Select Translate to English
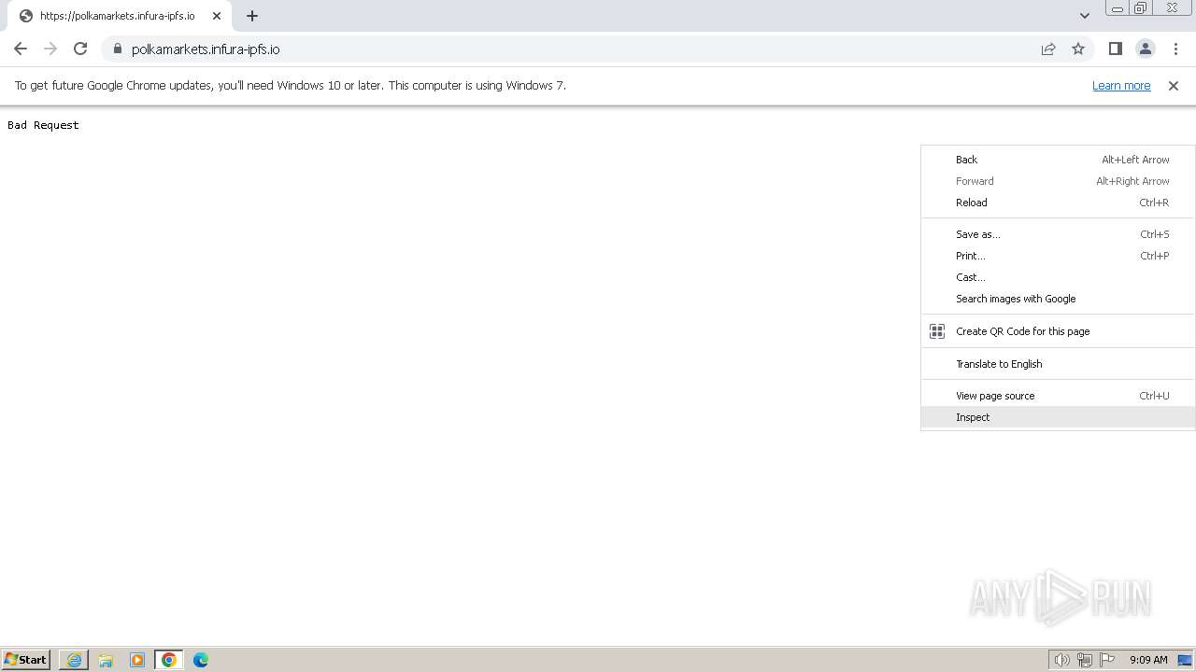Viewport: 1196px width, 672px height. 1058,364
